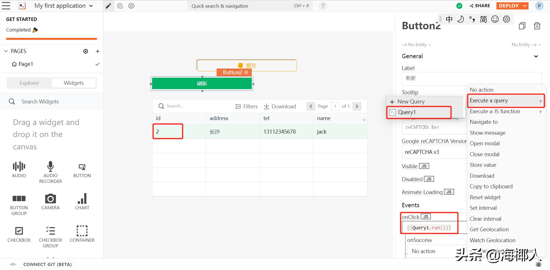Open the DEPLOY dropdown arrow

point(525,6)
